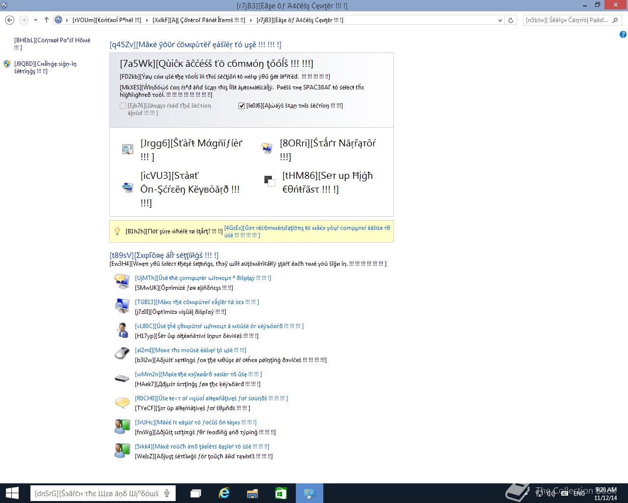628x503 pixels.
Task: Toggle 'Always read this section aloud' checkbox
Action: 123,106
